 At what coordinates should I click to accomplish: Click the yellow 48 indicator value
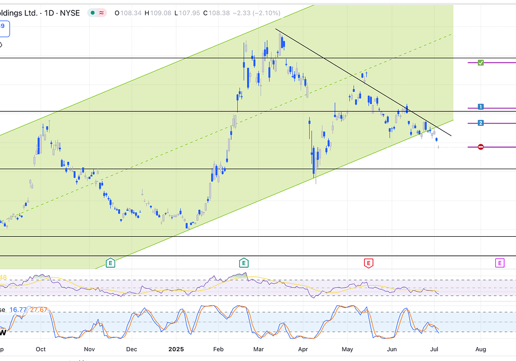coord(3,277)
